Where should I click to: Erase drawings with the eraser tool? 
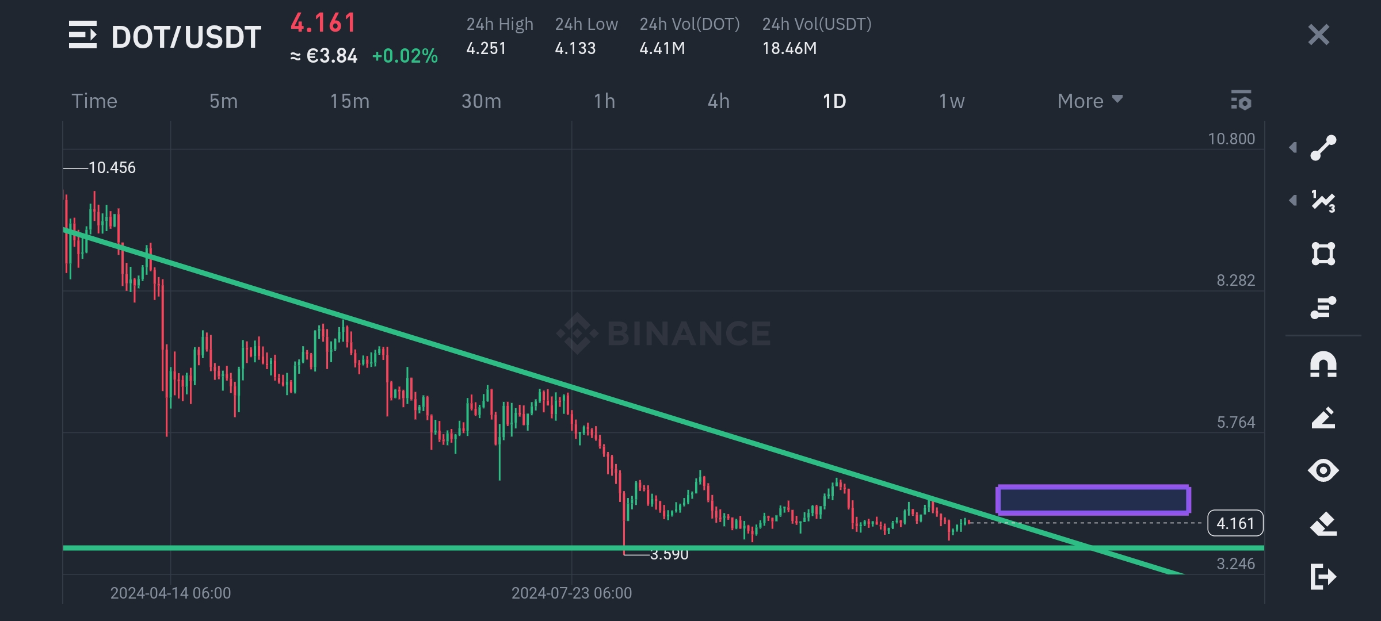(x=1323, y=524)
